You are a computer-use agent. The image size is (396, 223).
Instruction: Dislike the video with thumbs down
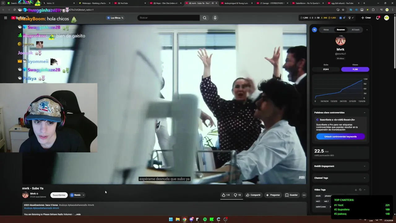[237, 195]
